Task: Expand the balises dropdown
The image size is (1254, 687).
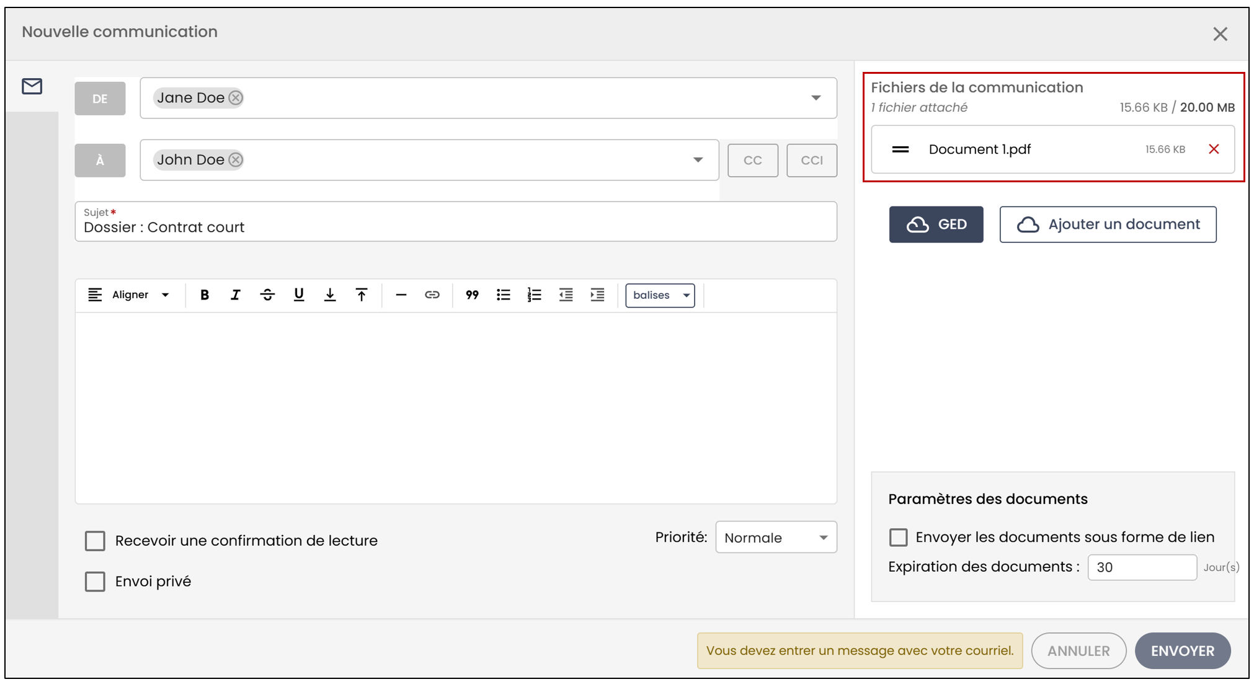Action: point(660,295)
